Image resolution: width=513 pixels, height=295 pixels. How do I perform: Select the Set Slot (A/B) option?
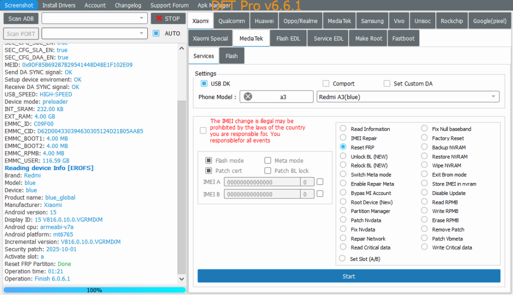(x=342, y=258)
